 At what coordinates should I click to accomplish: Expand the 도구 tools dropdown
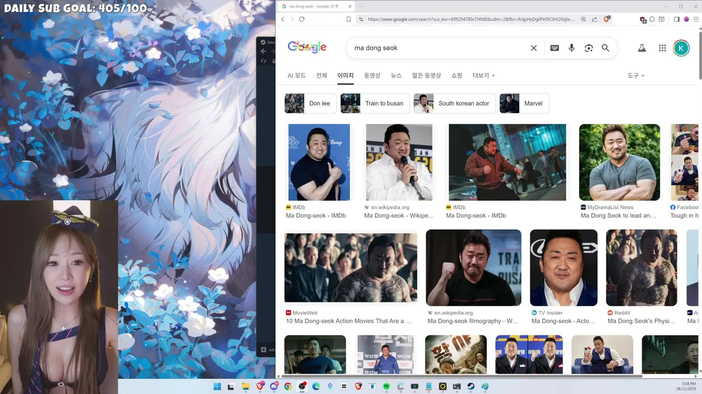636,76
